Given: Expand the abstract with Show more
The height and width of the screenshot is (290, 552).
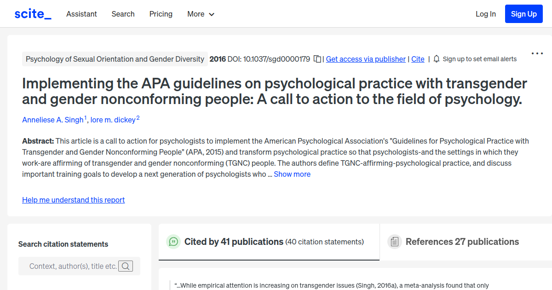Looking at the screenshot, I should (x=292, y=174).
